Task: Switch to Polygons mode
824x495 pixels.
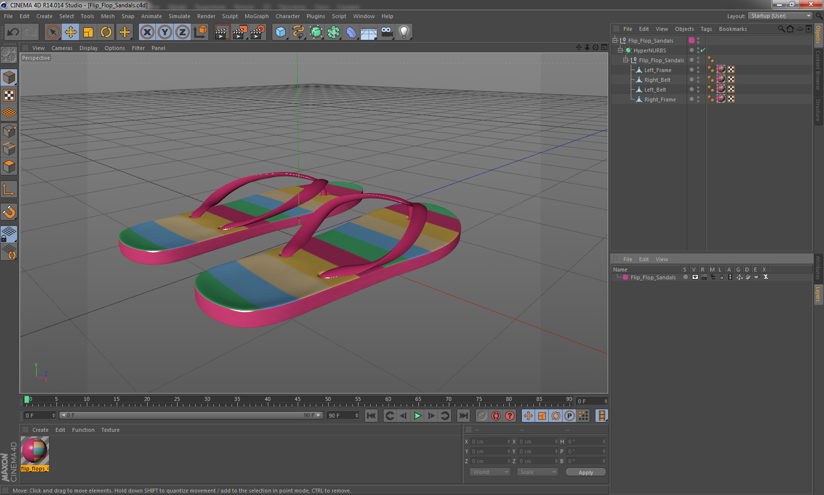Action: (x=9, y=167)
